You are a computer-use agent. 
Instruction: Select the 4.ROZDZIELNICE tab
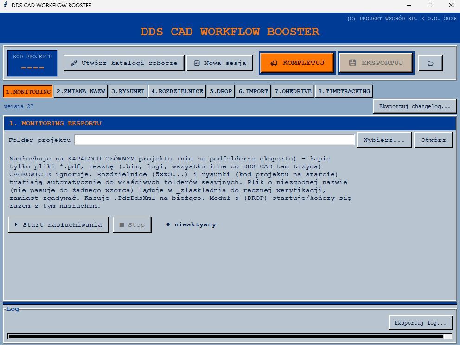pos(177,91)
